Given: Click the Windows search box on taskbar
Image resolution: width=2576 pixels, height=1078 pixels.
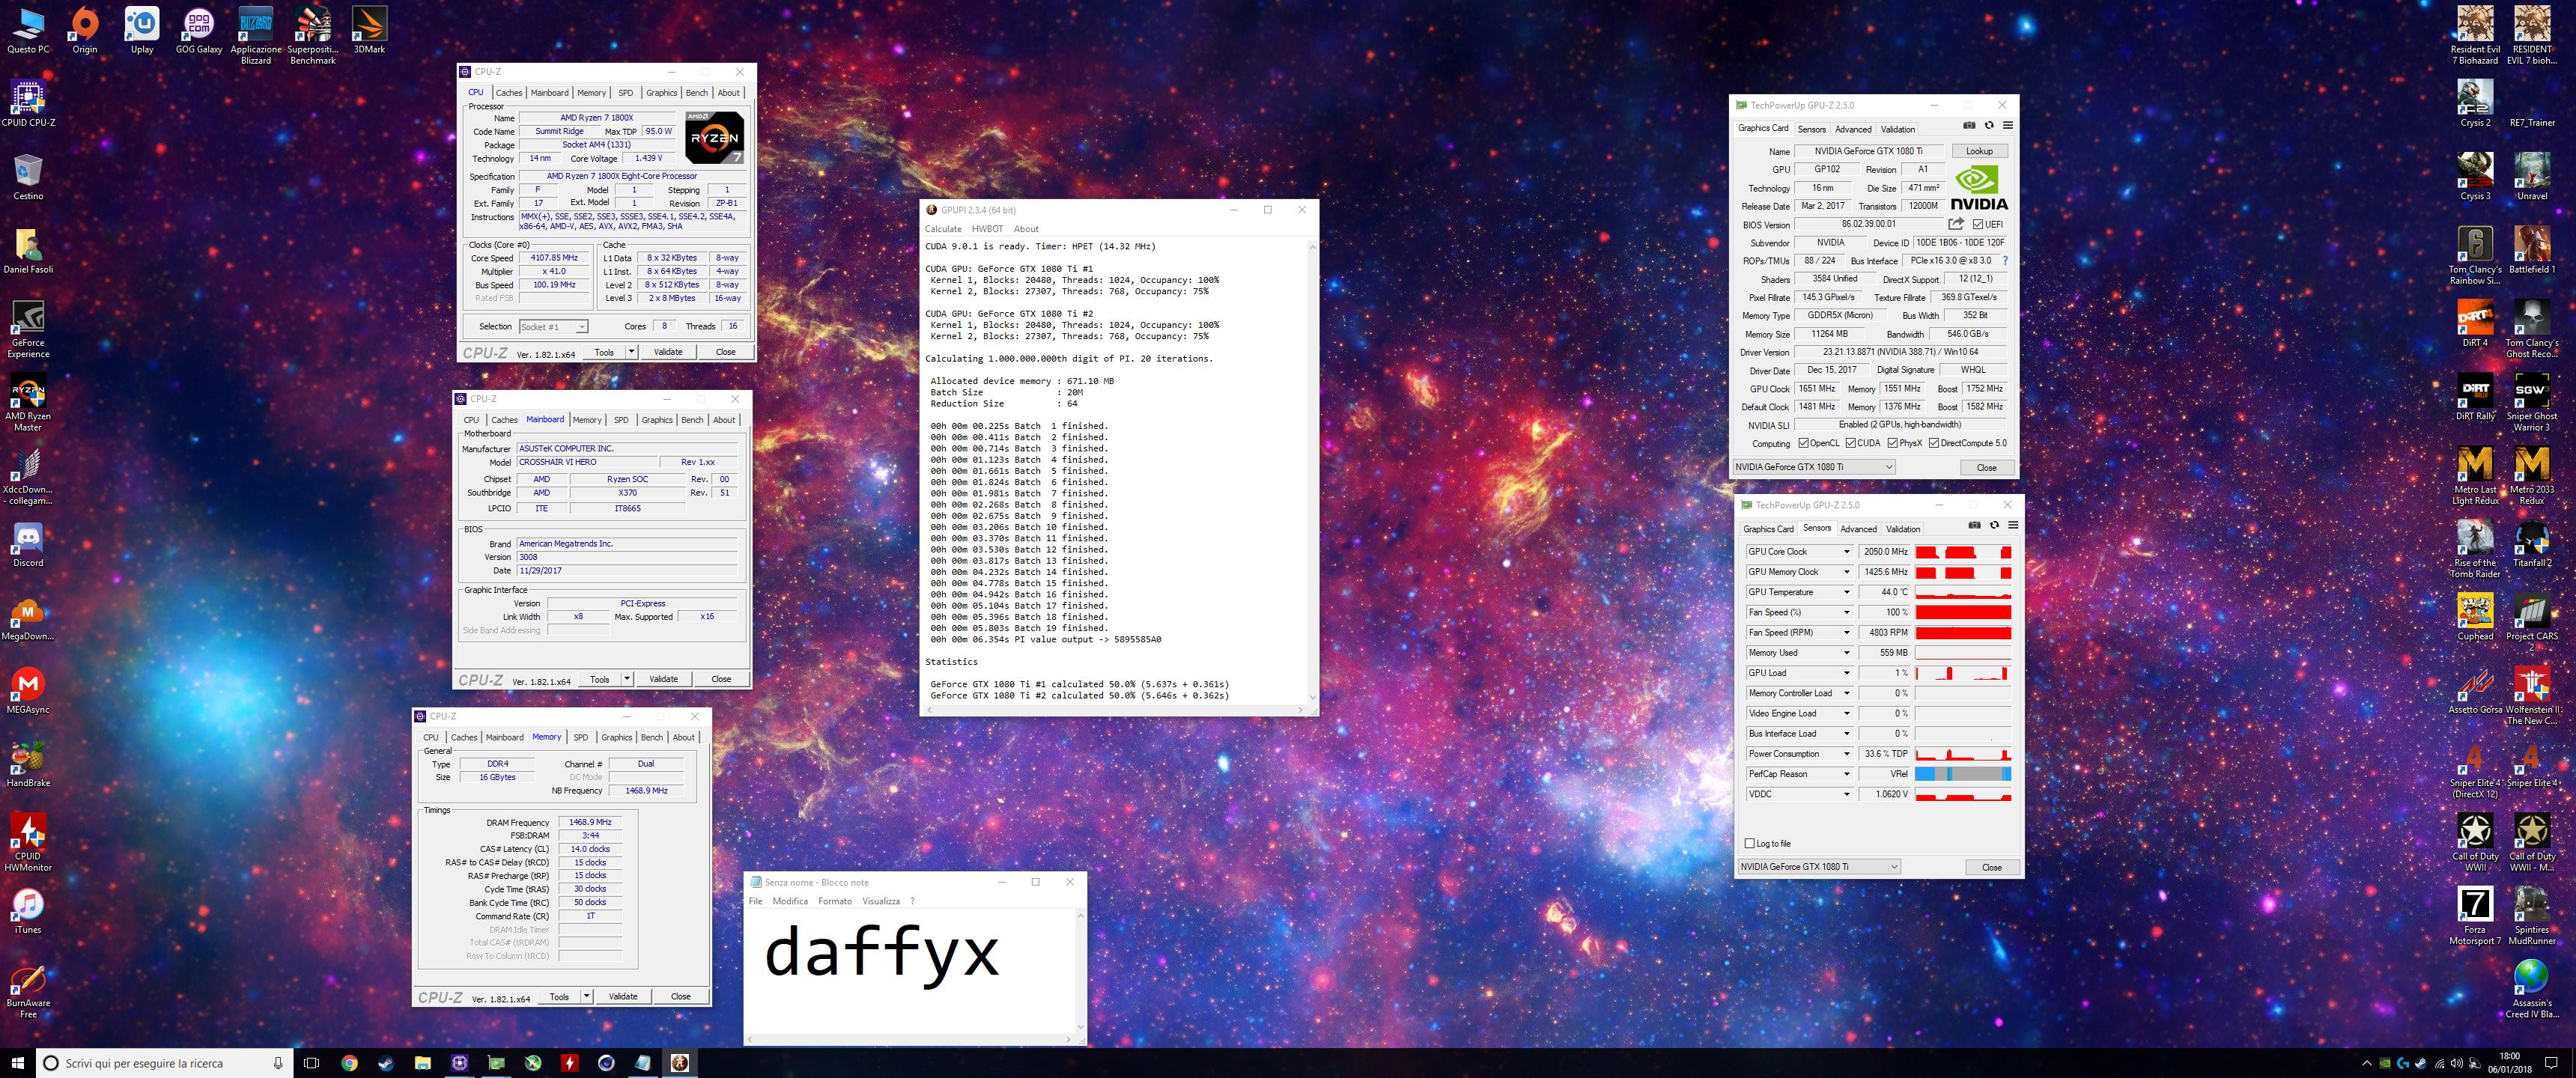Looking at the screenshot, I should click(x=165, y=1063).
